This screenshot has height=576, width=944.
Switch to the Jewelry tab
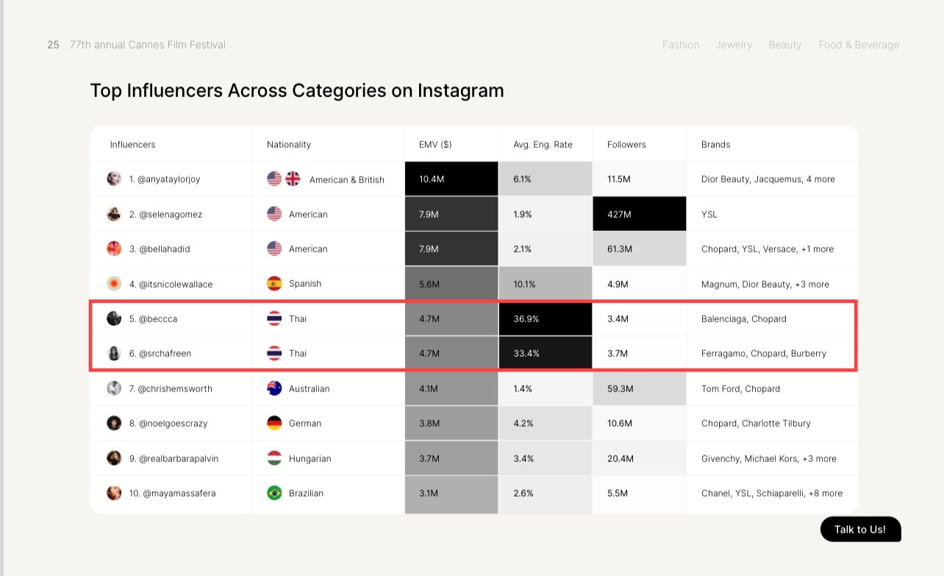734,45
